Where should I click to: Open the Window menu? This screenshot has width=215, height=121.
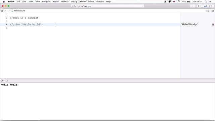click(x=100, y=2)
